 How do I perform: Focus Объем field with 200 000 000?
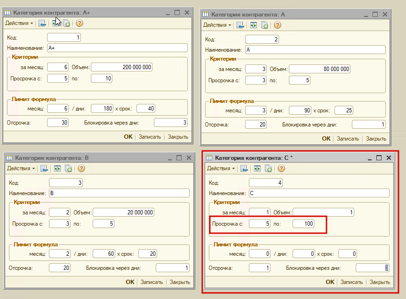[x=121, y=67]
